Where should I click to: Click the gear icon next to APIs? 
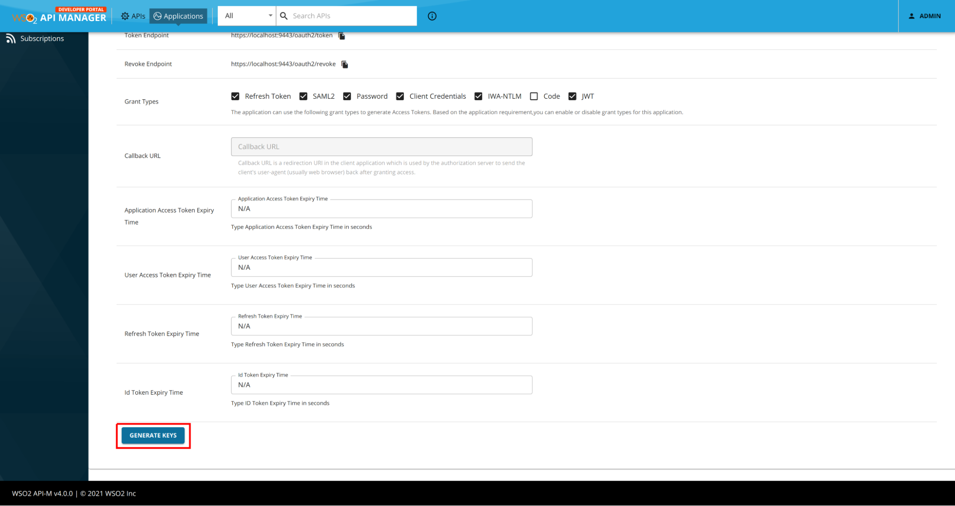(x=124, y=15)
